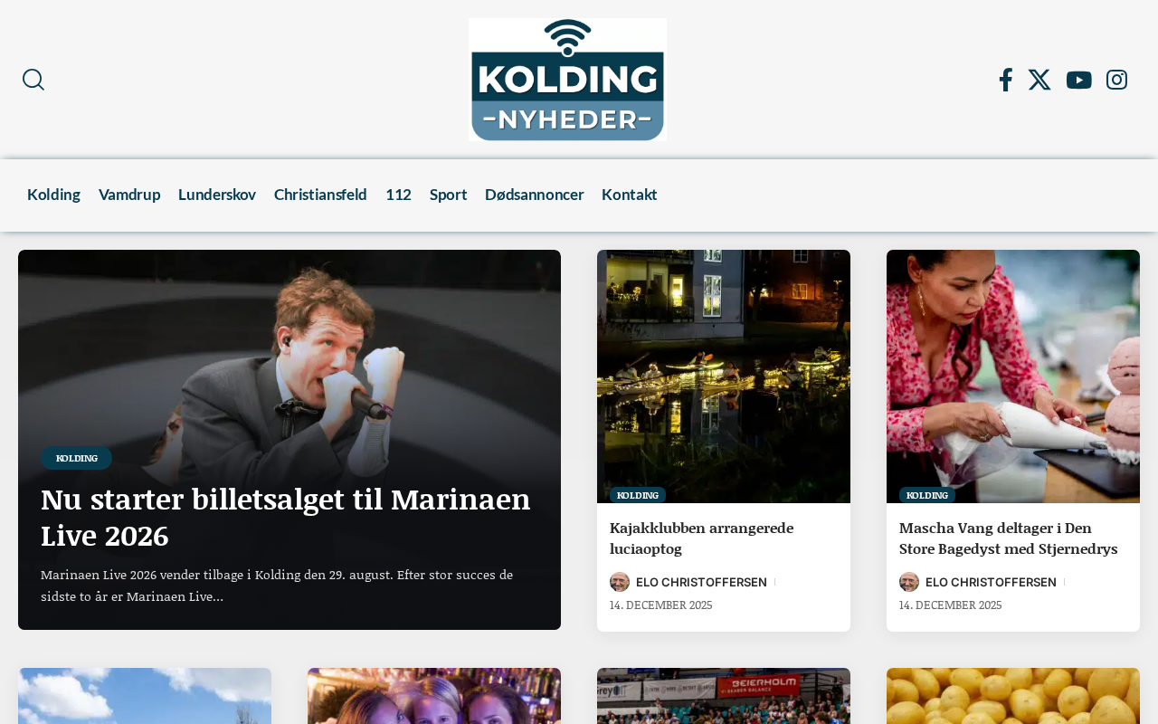
Task: Open the Kolding menu item
Action: pos(53,195)
